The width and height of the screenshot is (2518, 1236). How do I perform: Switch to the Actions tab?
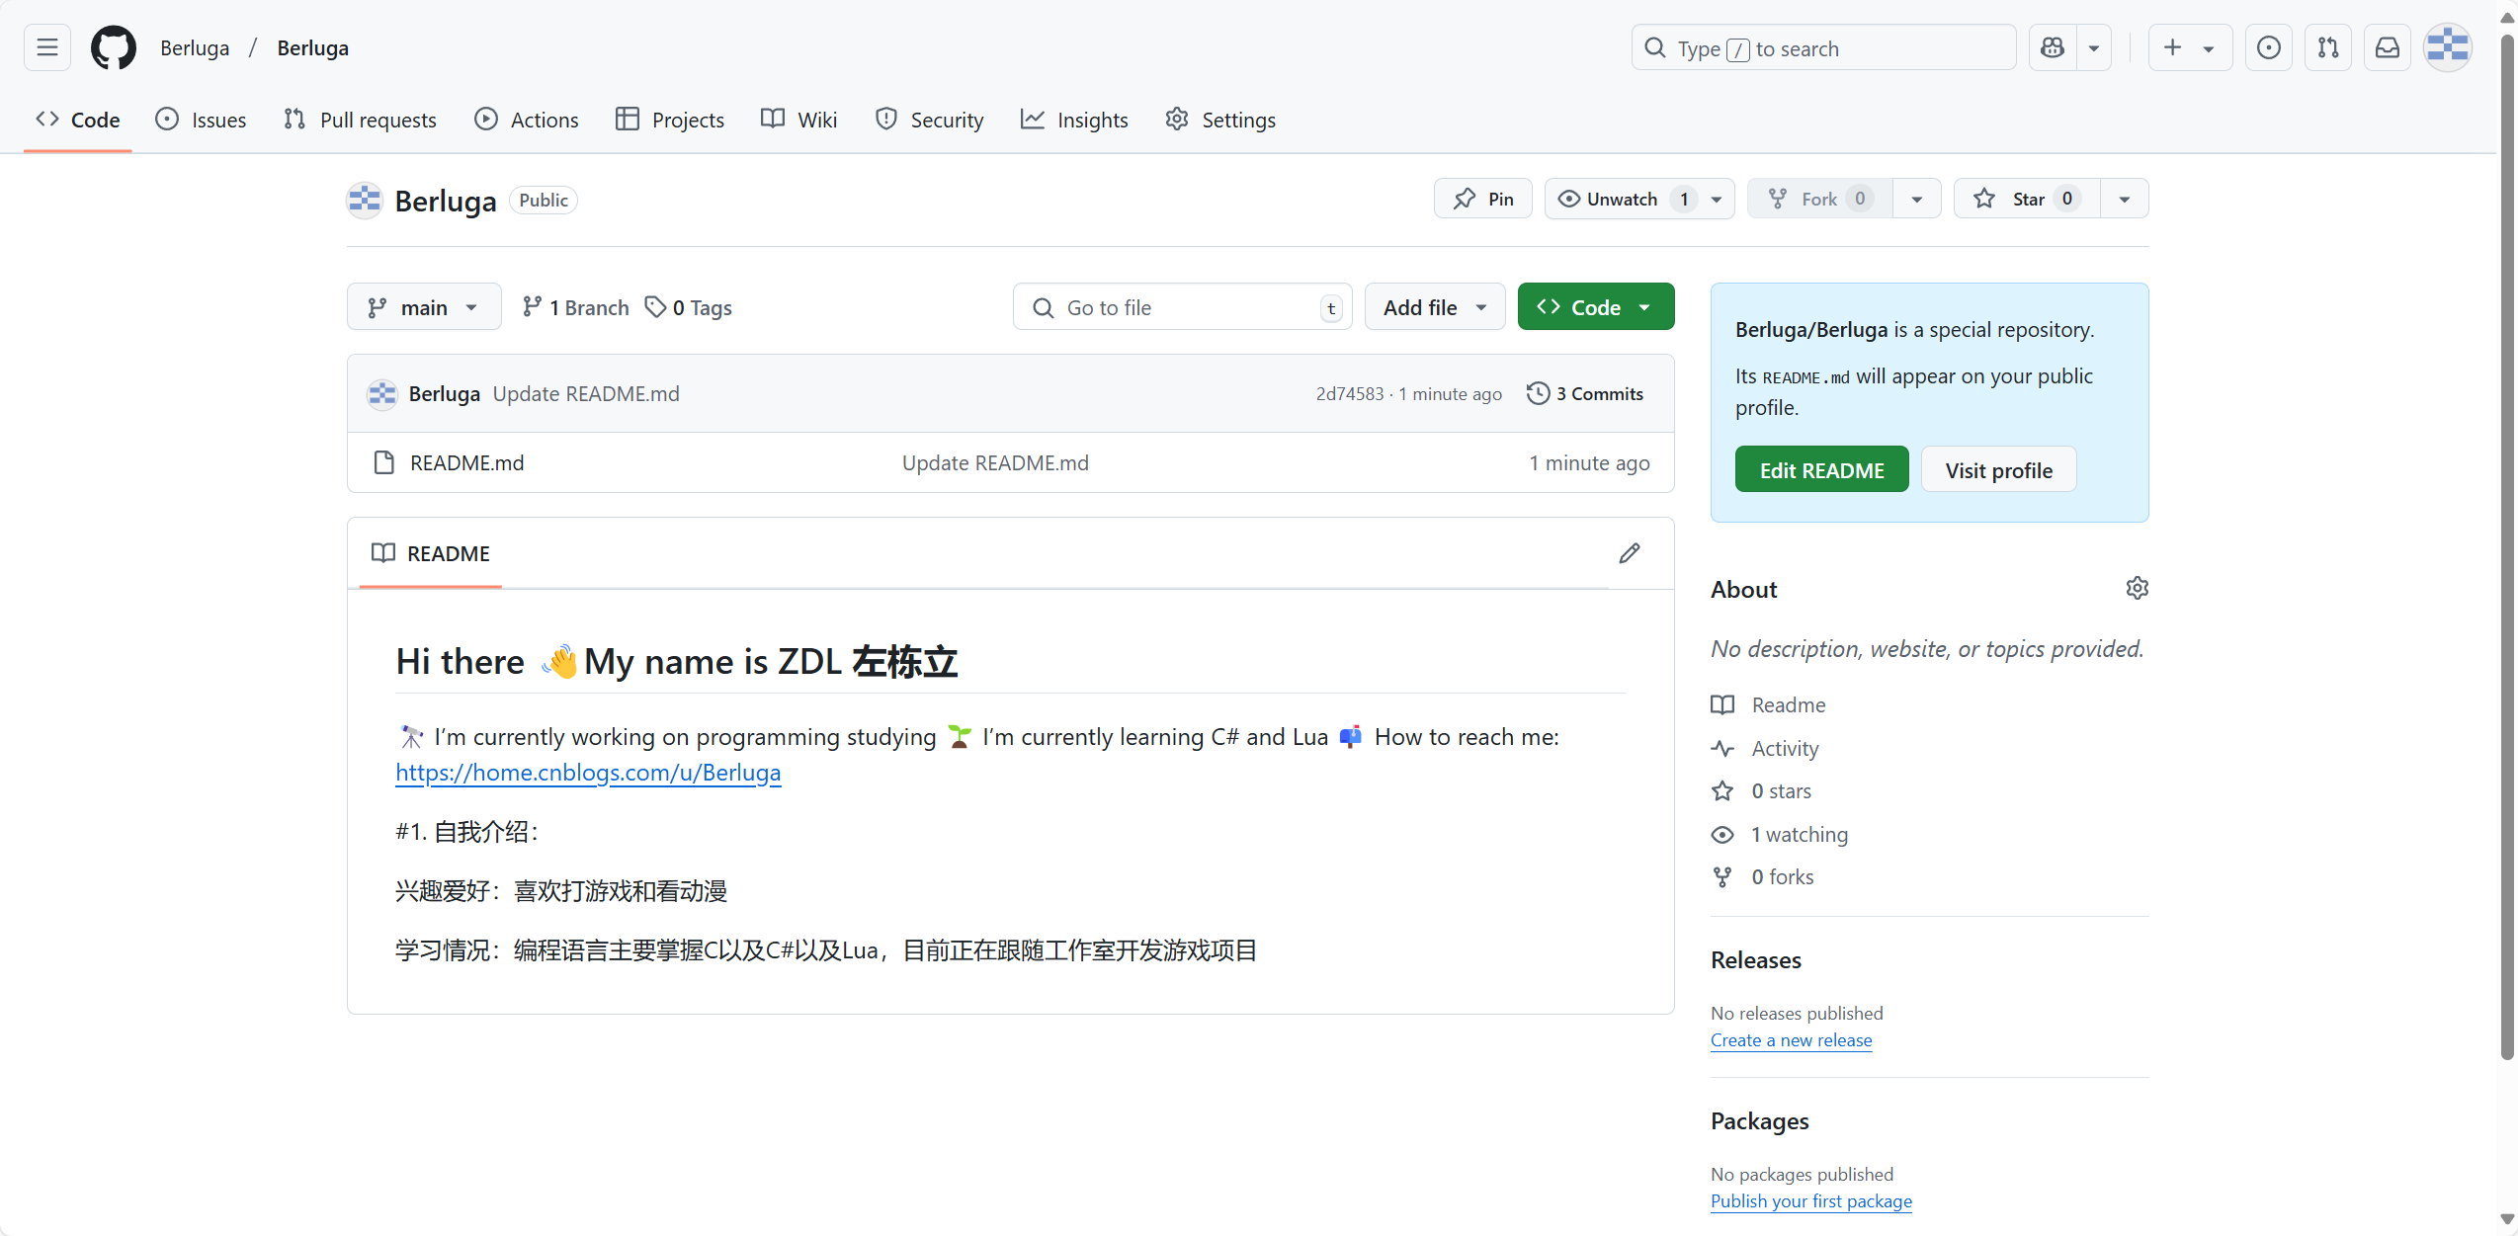click(527, 120)
